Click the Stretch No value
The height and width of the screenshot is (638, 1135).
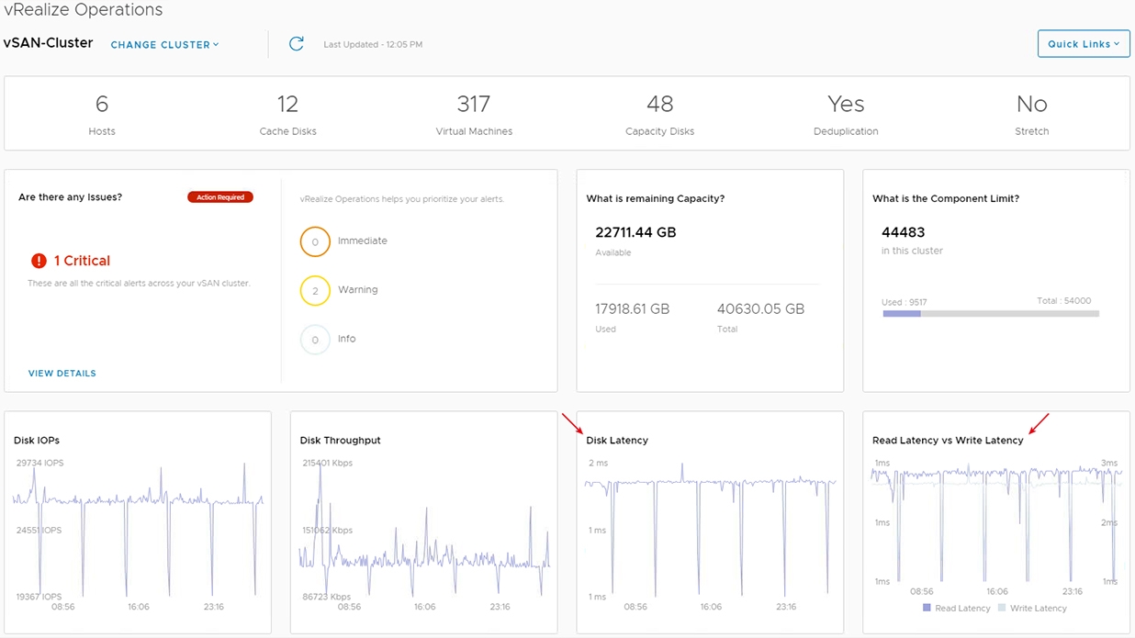click(x=1032, y=104)
